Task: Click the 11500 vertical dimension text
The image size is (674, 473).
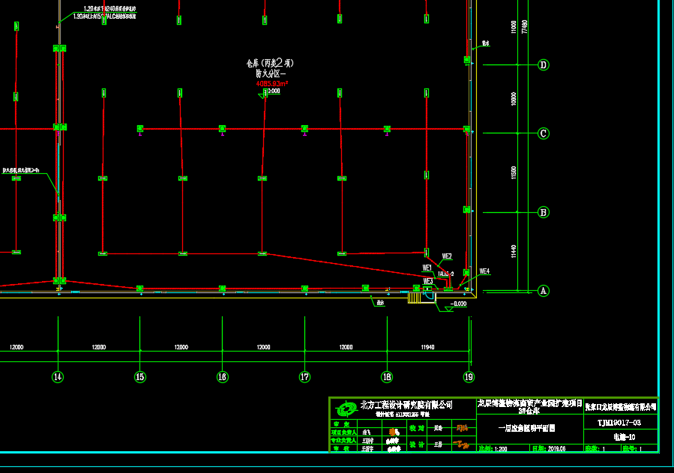Action: pyautogui.click(x=514, y=173)
